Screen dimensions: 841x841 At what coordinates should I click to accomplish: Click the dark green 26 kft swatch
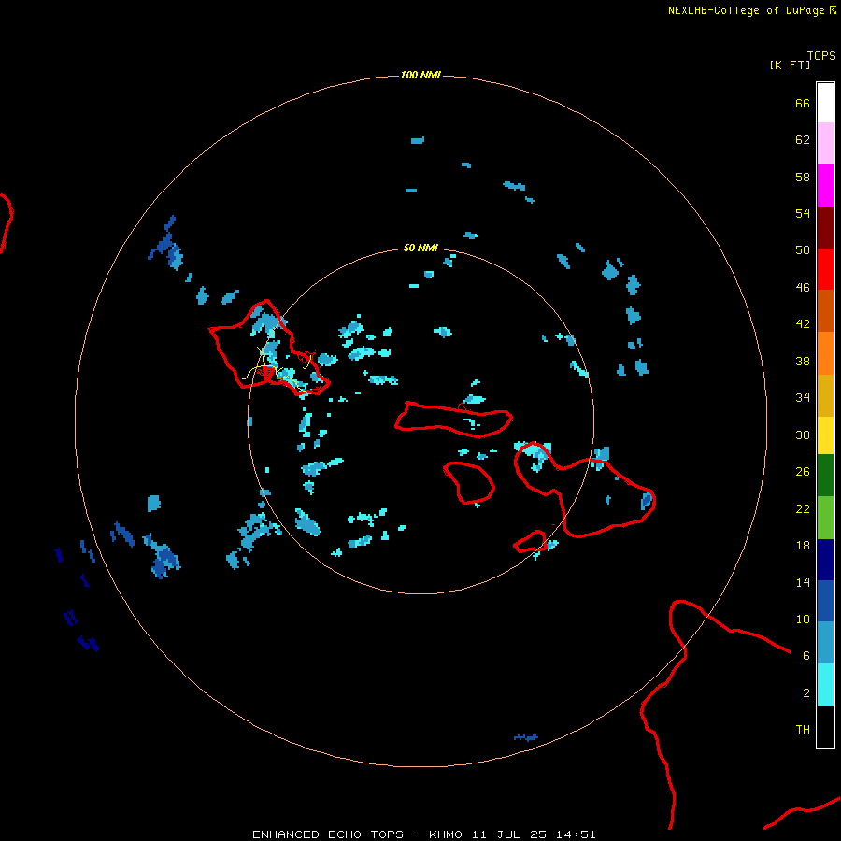pos(825,476)
